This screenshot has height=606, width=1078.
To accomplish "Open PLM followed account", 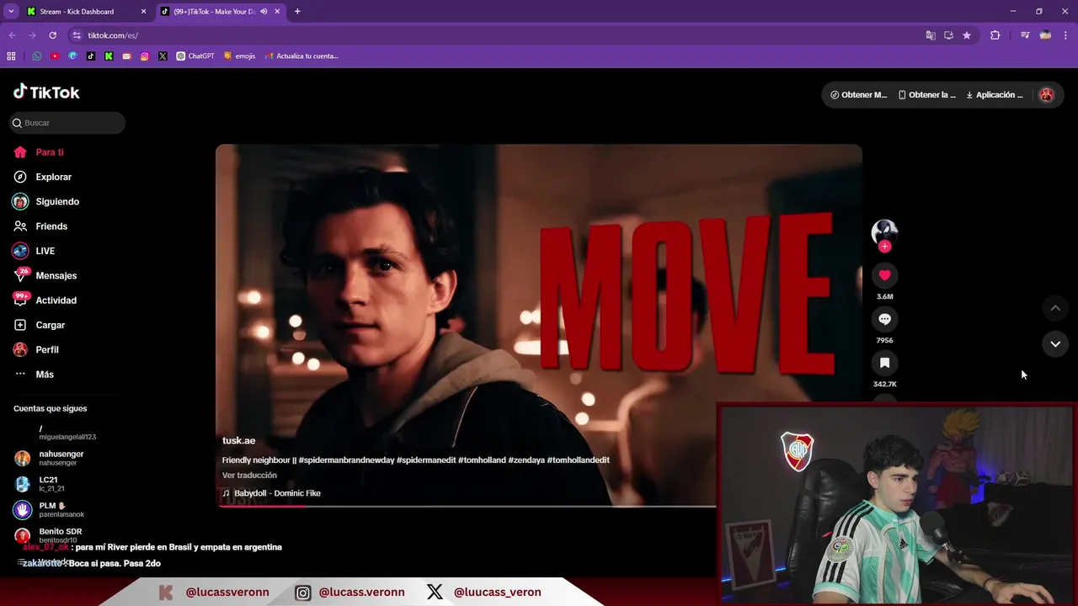I will click(x=51, y=510).
